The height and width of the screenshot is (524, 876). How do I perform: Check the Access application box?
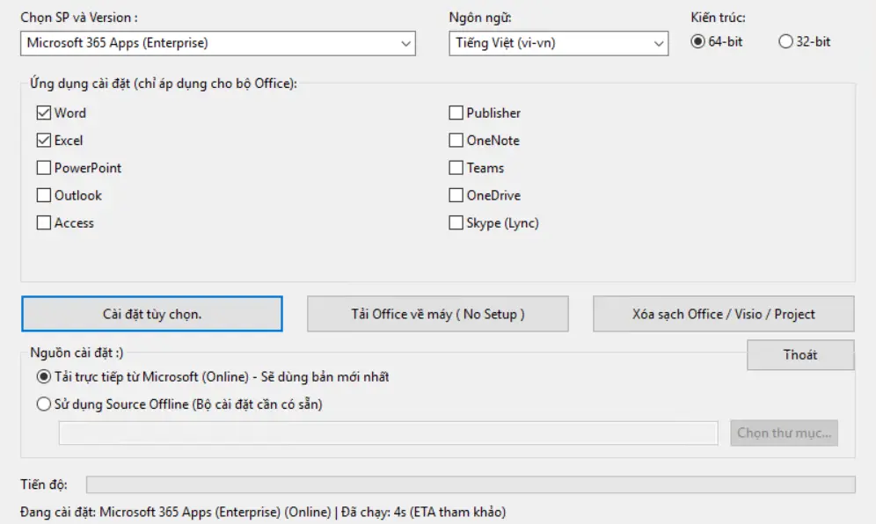[x=44, y=223]
